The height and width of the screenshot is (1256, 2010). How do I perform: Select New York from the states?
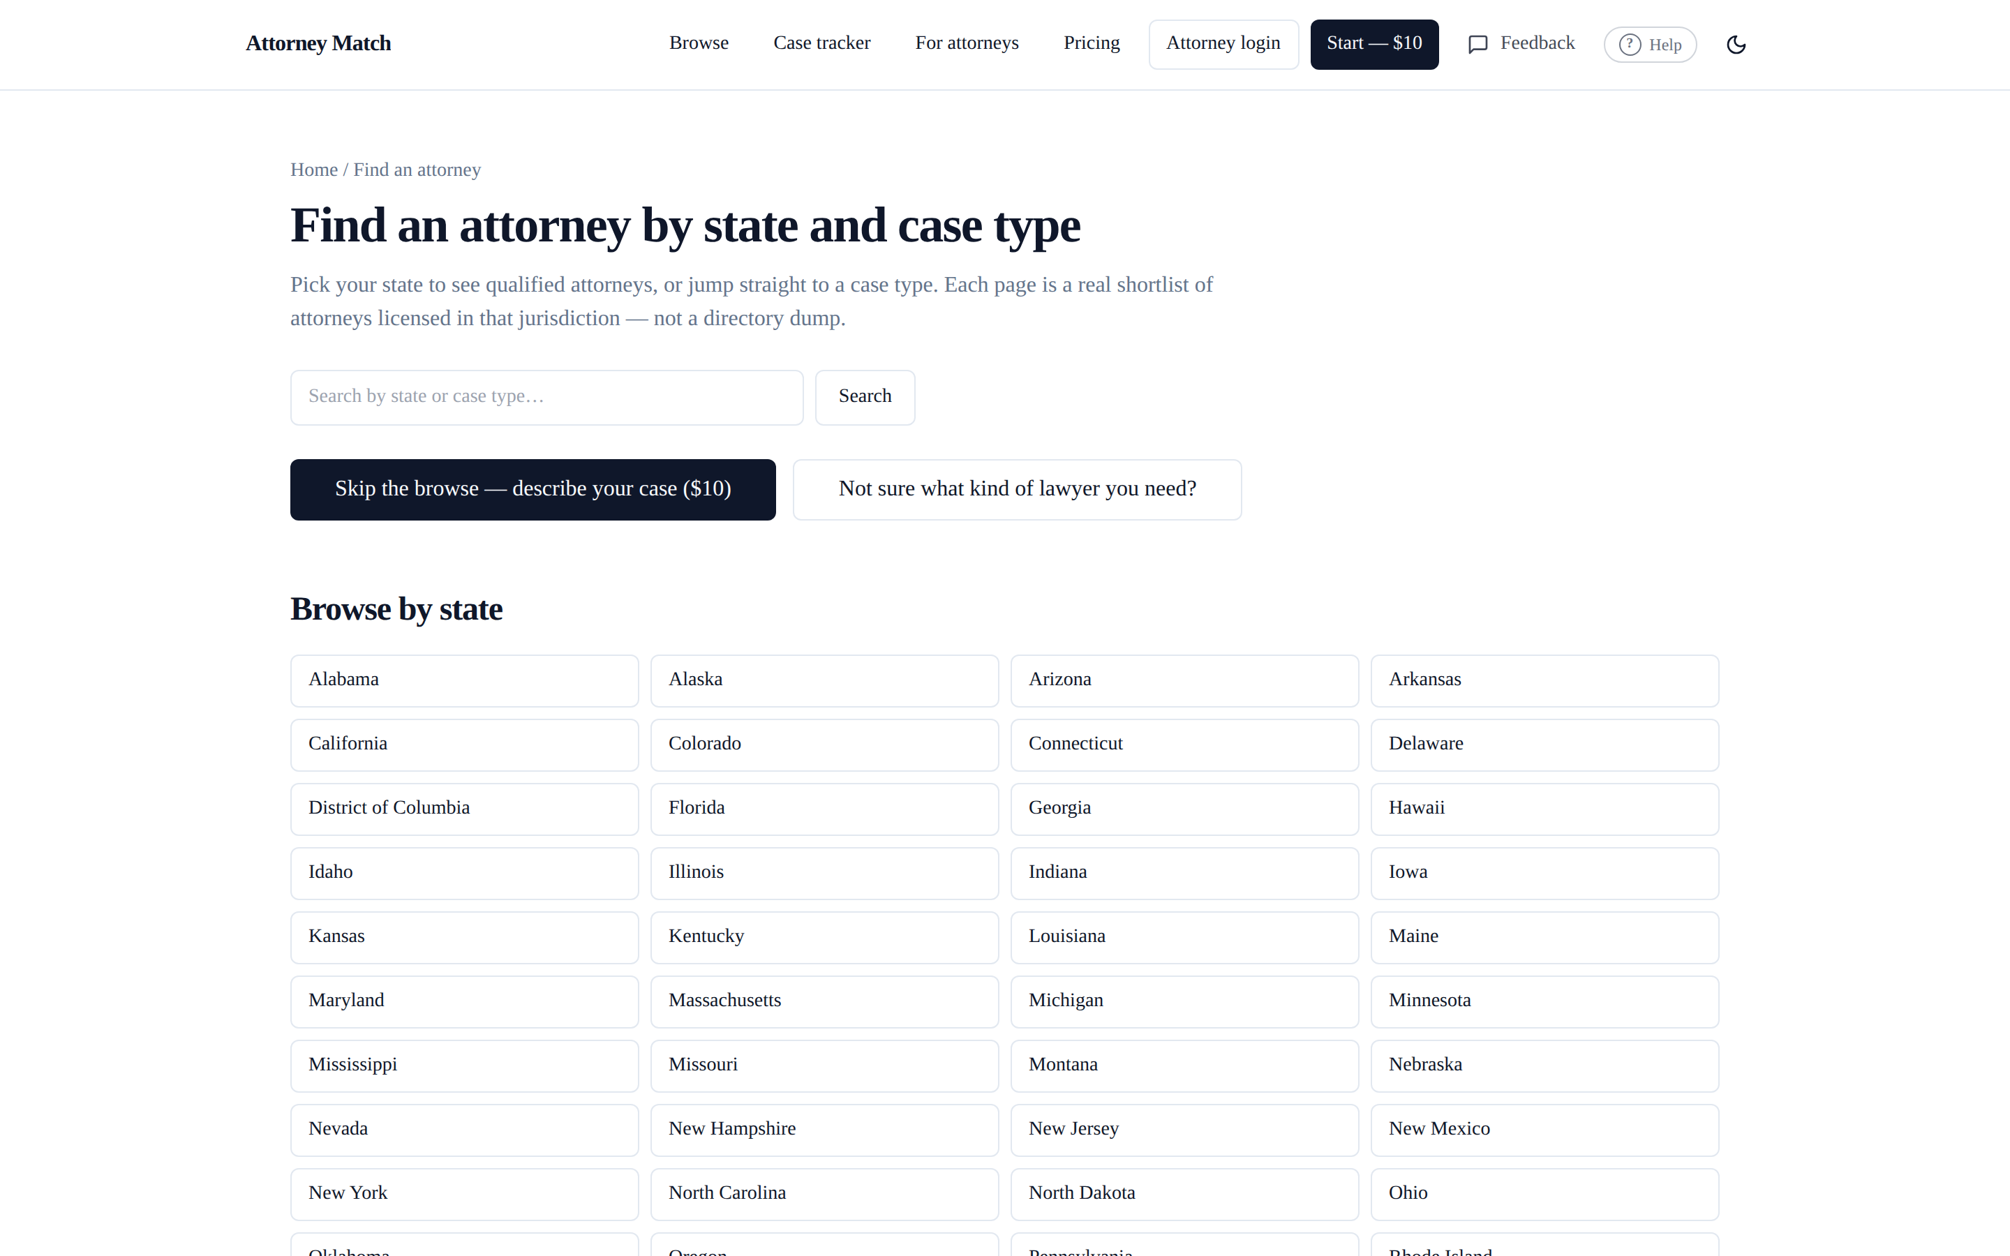tap(464, 1194)
